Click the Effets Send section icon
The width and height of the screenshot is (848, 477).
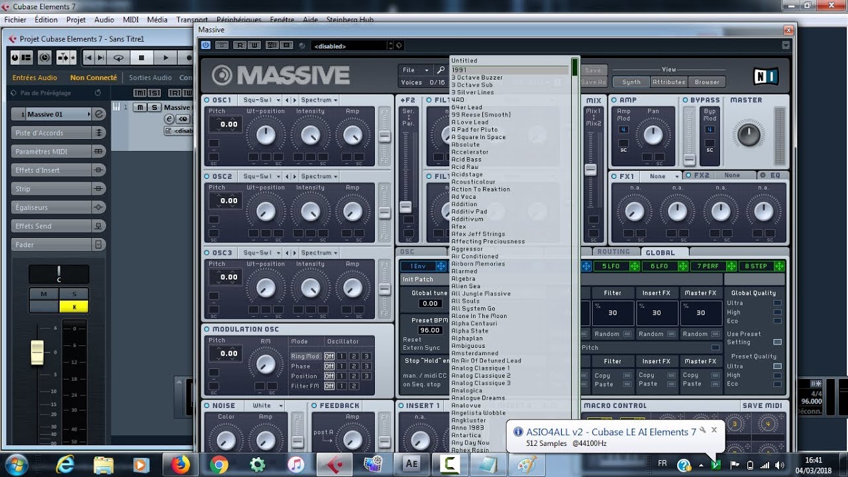pyautogui.click(x=99, y=226)
